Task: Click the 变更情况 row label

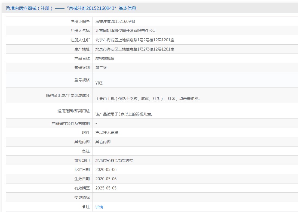Action: pyautogui.click(x=82, y=197)
